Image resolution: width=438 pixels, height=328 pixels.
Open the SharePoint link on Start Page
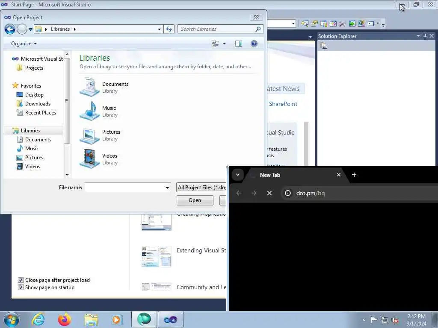pos(283,104)
